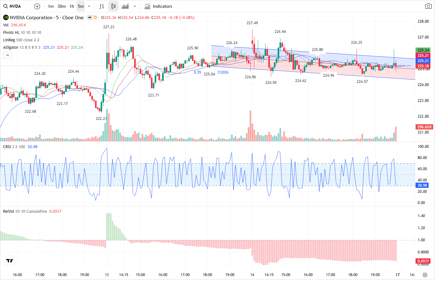Screen dimensions: 441x295
Task: Click the blue 0.55 label on chart
Action: tap(198, 72)
